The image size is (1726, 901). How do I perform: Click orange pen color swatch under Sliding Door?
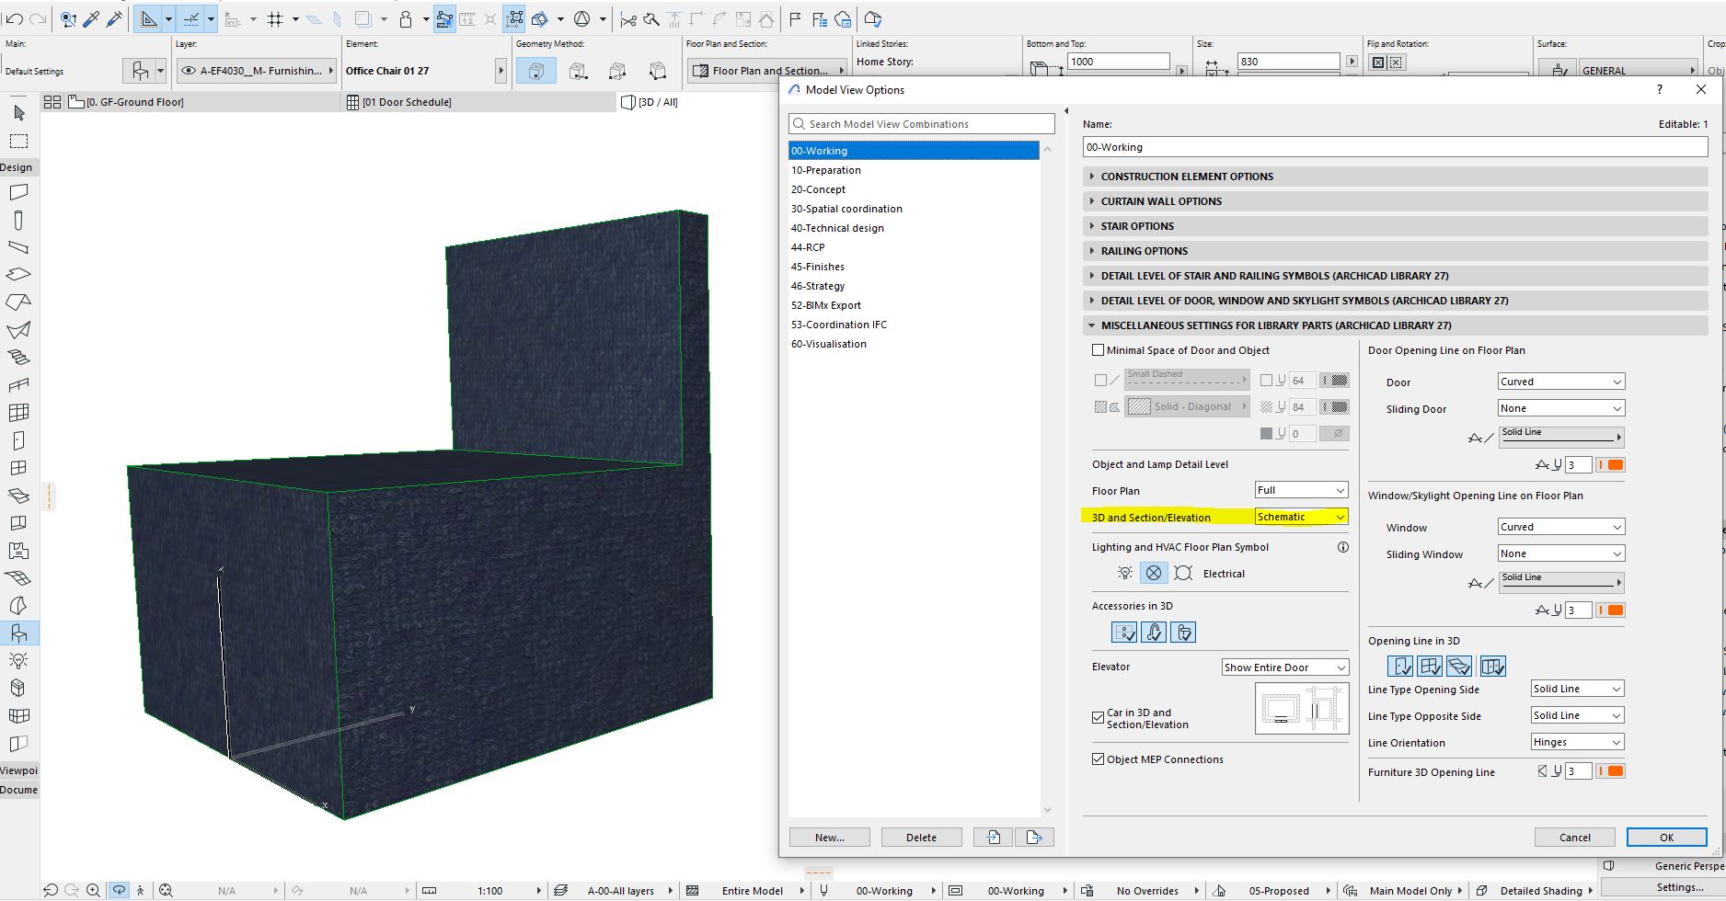[x=1610, y=465]
